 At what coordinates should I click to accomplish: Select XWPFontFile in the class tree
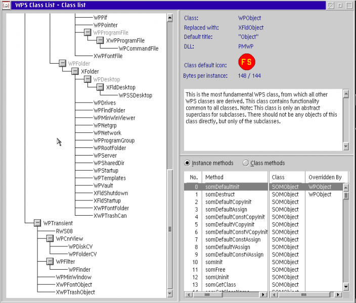coord(108,56)
